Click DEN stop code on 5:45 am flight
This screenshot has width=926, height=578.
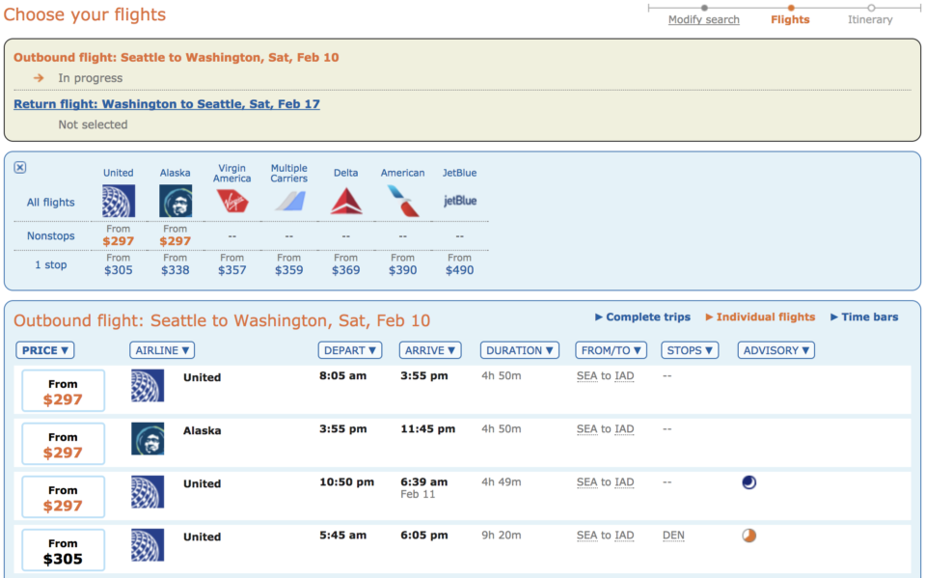click(673, 536)
